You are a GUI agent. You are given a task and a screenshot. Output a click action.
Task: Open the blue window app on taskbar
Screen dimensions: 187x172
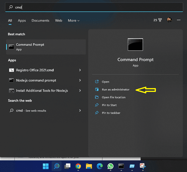point(132,166)
